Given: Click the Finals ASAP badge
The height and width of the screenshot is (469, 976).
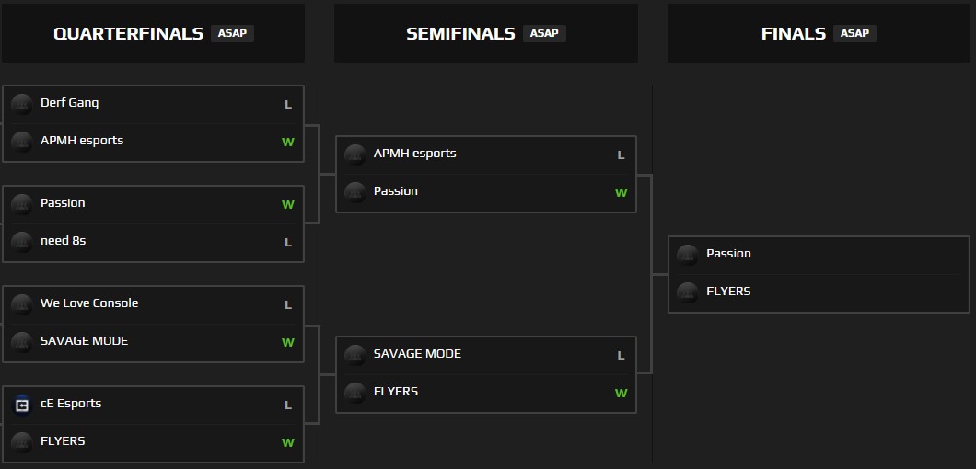Looking at the screenshot, I should click(x=854, y=33).
